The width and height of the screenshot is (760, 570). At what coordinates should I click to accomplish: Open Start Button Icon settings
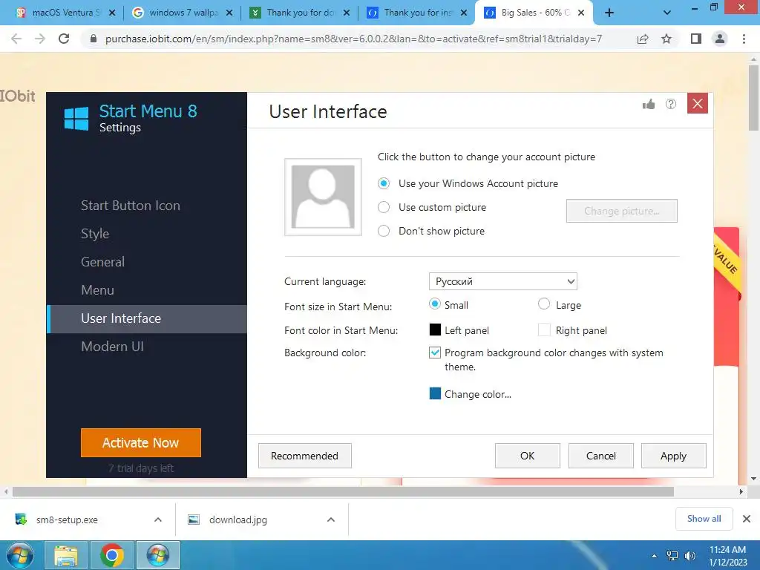pos(131,206)
